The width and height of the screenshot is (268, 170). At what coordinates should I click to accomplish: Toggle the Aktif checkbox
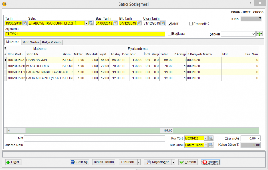coord(170,24)
